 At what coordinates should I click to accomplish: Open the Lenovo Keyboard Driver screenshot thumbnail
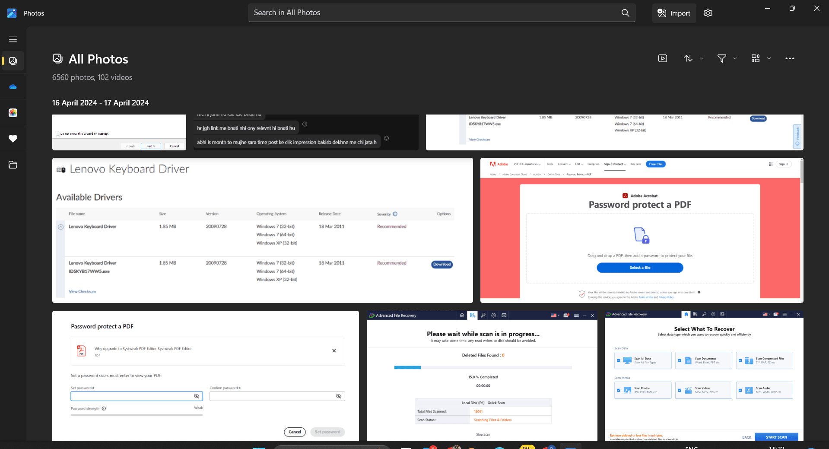click(262, 230)
